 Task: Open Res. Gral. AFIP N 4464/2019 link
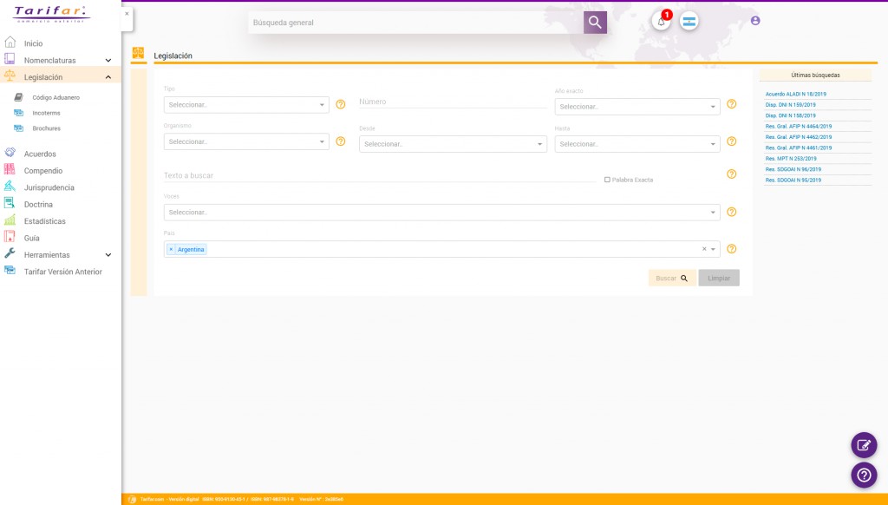tap(799, 127)
